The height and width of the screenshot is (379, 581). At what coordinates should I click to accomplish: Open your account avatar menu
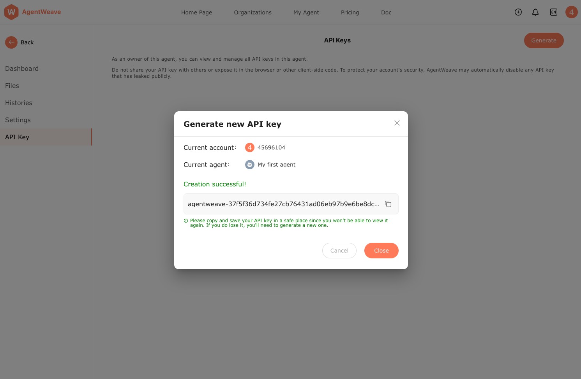coord(572,12)
